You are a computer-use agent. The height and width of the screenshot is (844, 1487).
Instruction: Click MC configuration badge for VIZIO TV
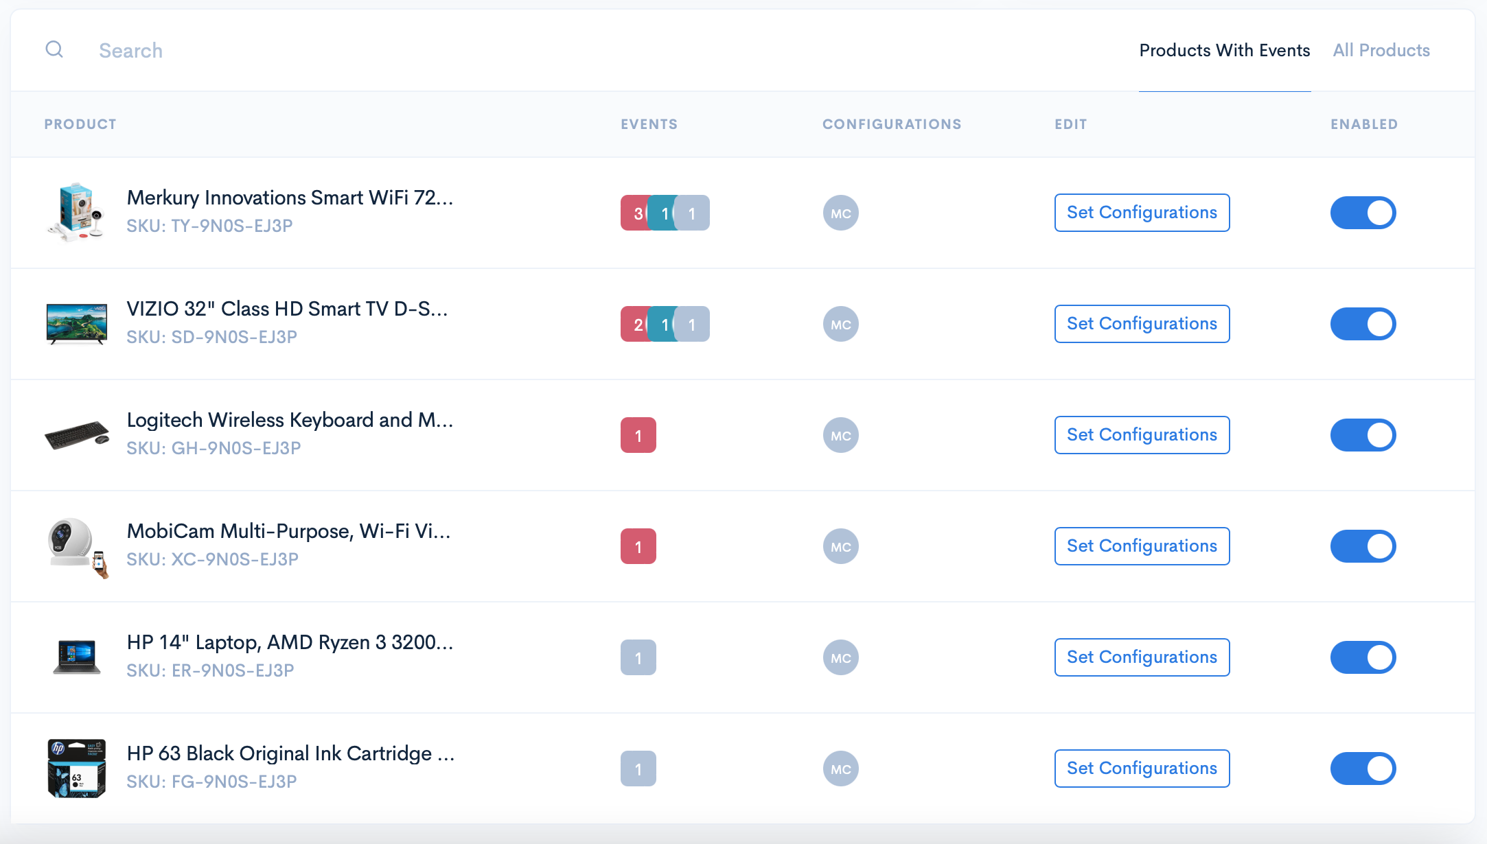840,324
